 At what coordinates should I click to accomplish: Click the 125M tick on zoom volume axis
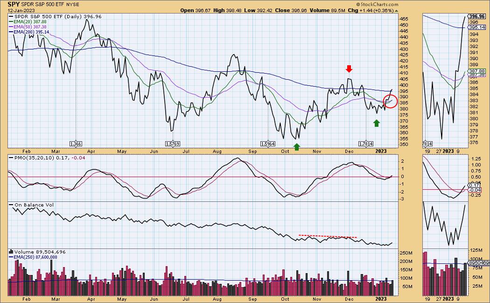(476, 250)
